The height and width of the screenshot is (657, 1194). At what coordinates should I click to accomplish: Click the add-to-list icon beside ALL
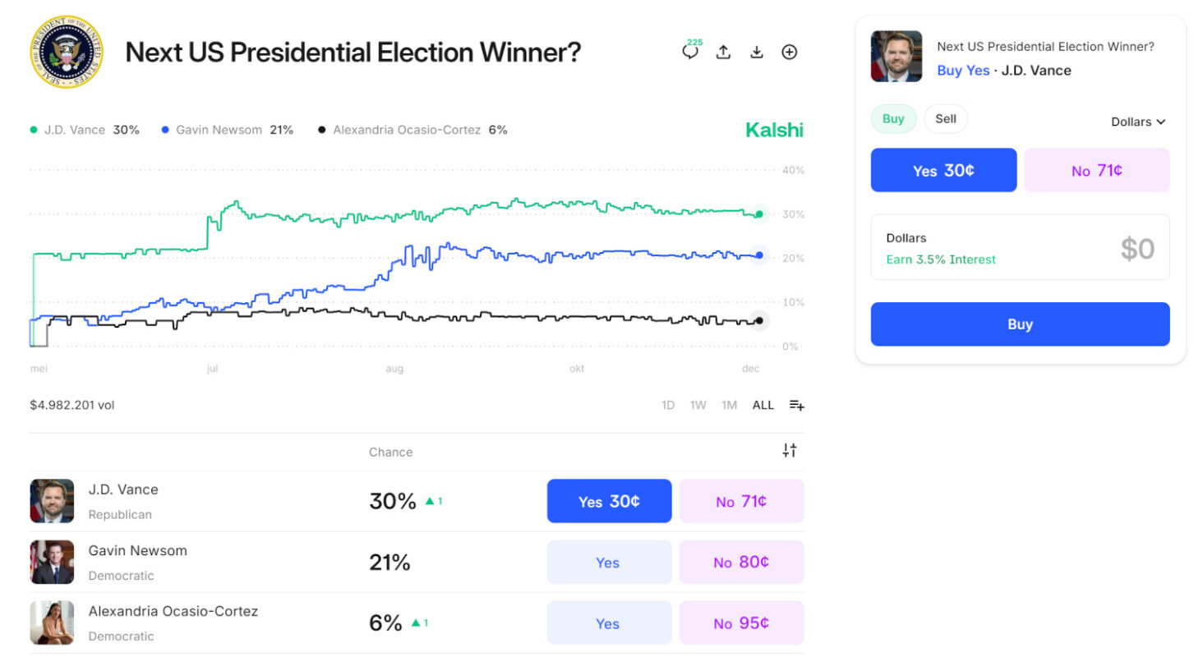[x=796, y=405]
